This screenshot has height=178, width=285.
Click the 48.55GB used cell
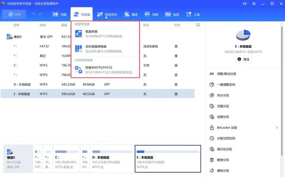[x=89, y=94]
